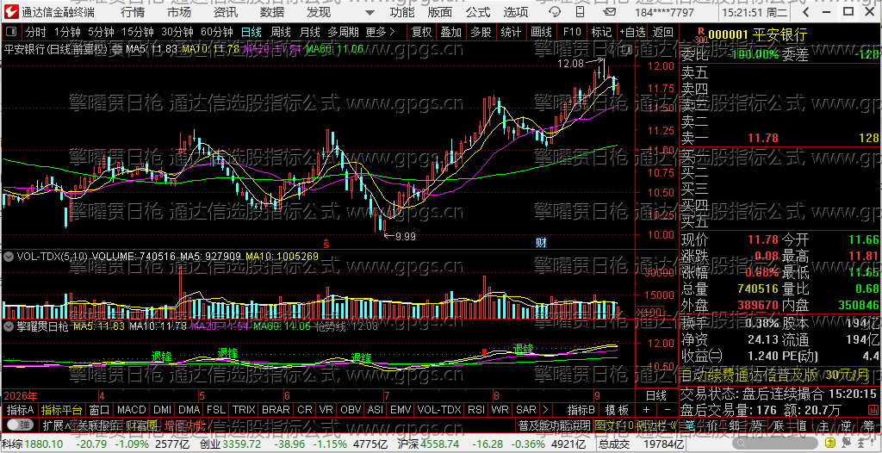Viewport: 882px width, 453px height.
Task: Open the 模板 template button
Action: click(x=617, y=410)
